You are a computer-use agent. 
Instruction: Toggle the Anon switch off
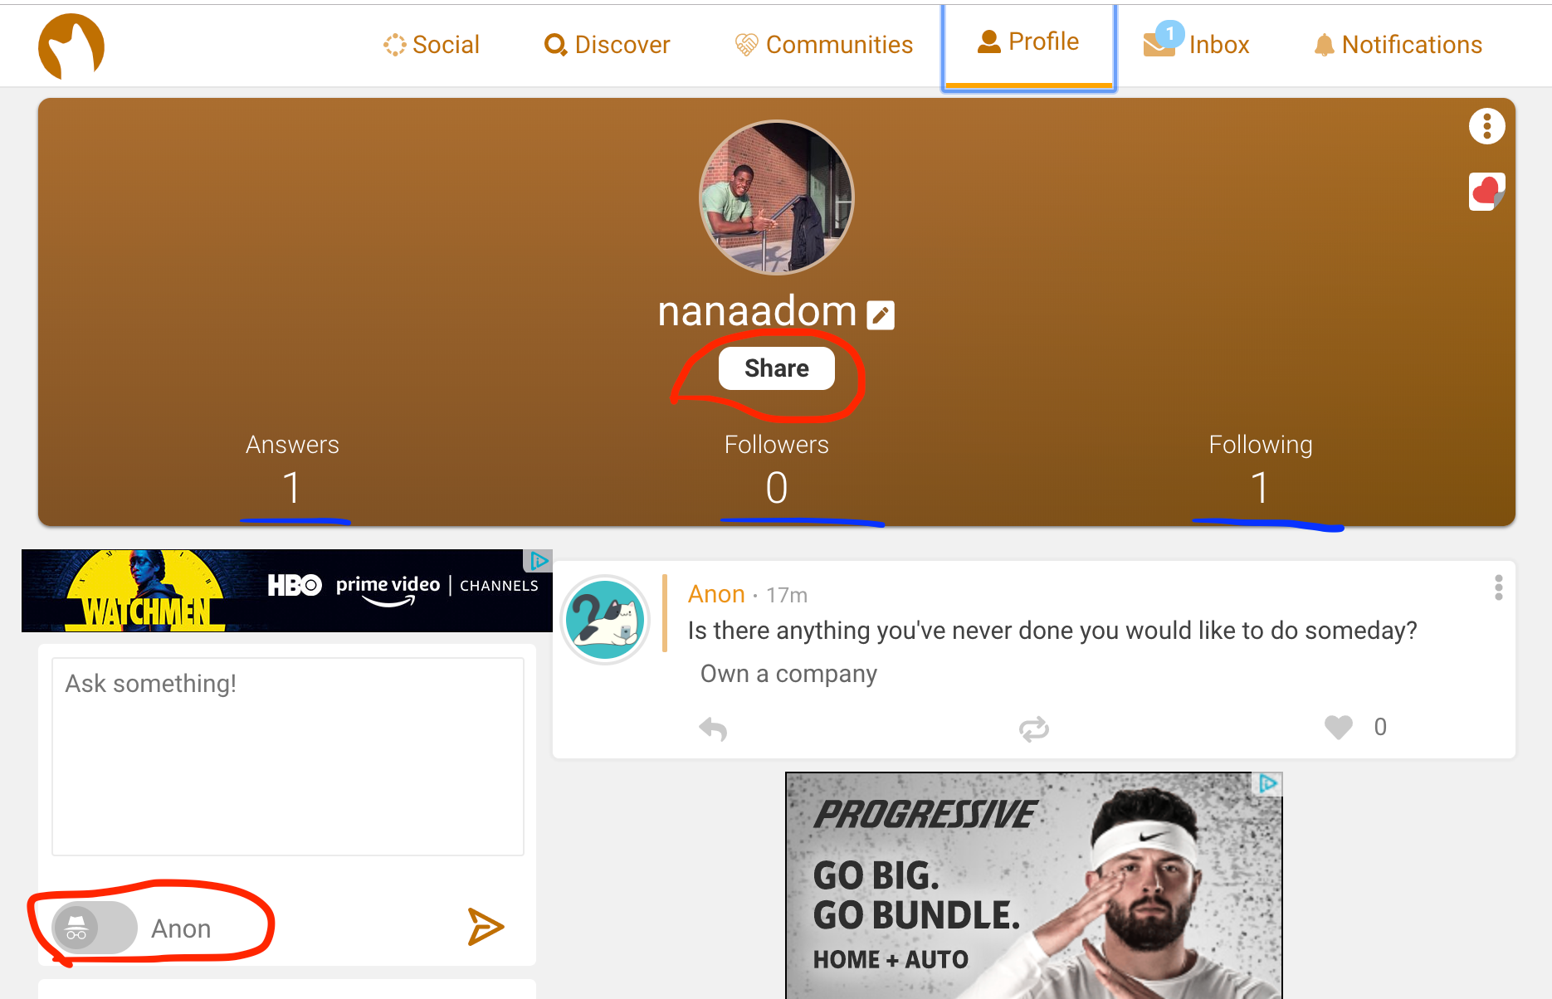click(95, 928)
